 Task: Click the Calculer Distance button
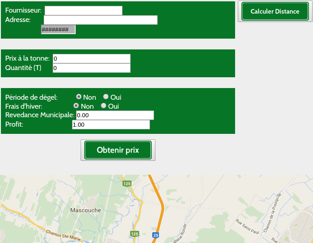[275, 12]
